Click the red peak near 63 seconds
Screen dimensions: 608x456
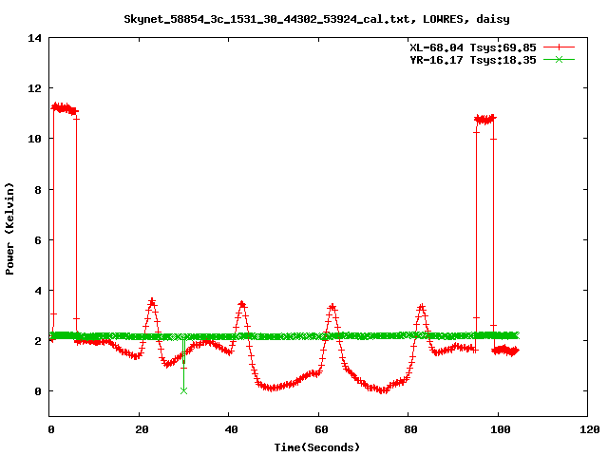[x=332, y=307]
